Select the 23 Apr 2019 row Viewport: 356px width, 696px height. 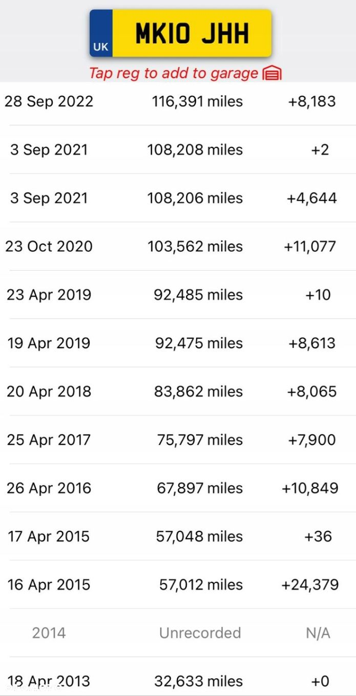(178, 295)
